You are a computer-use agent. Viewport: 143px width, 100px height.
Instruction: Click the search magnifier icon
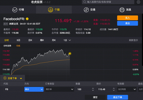click(85, 2)
